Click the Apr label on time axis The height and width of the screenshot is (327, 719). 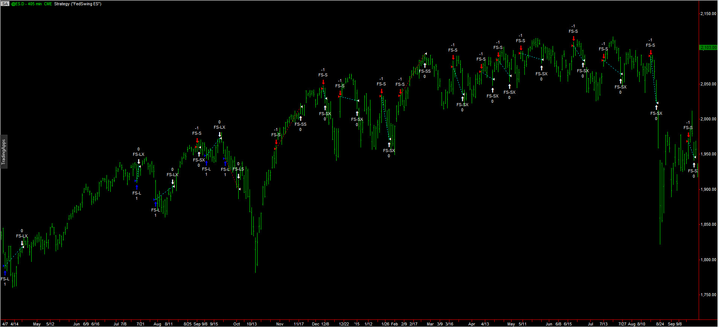tap(472, 324)
